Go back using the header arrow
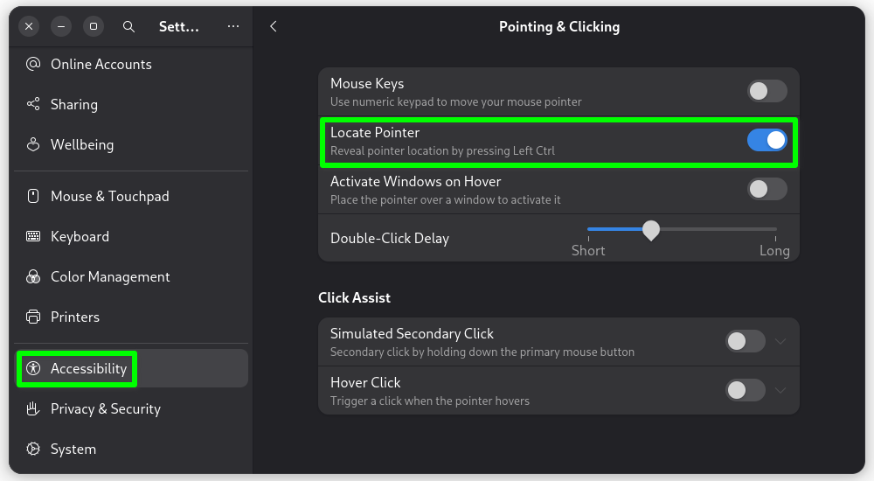This screenshot has height=481, width=874. [x=274, y=26]
